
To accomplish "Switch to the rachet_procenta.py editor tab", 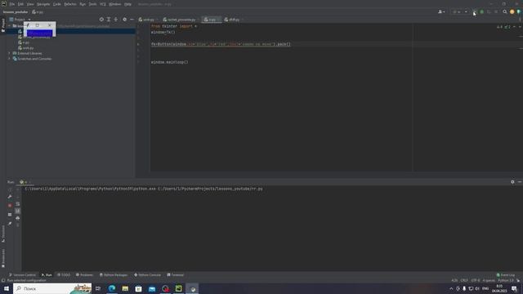I will point(180,20).
